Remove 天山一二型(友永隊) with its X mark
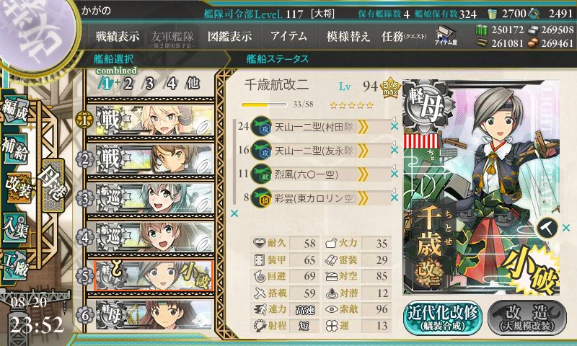 click(395, 150)
